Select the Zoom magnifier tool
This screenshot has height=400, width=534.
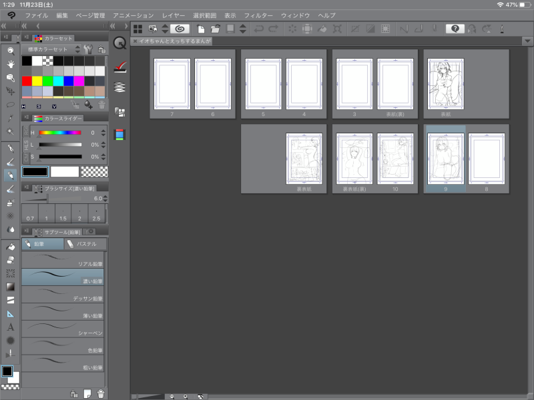tap(11, 50)
